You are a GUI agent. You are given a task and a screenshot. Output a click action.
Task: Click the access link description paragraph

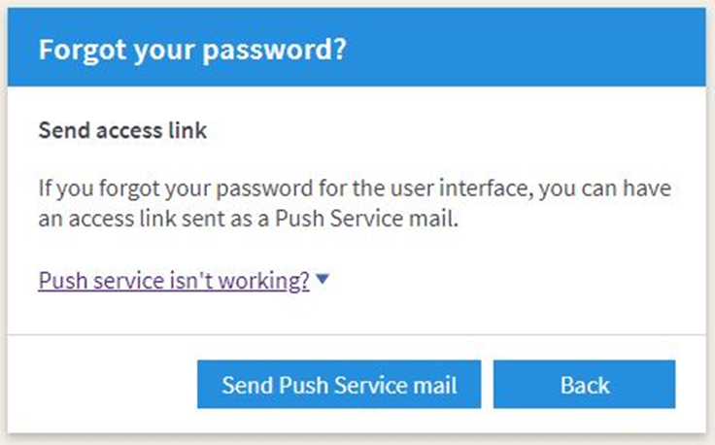click(x=356, y=202)
